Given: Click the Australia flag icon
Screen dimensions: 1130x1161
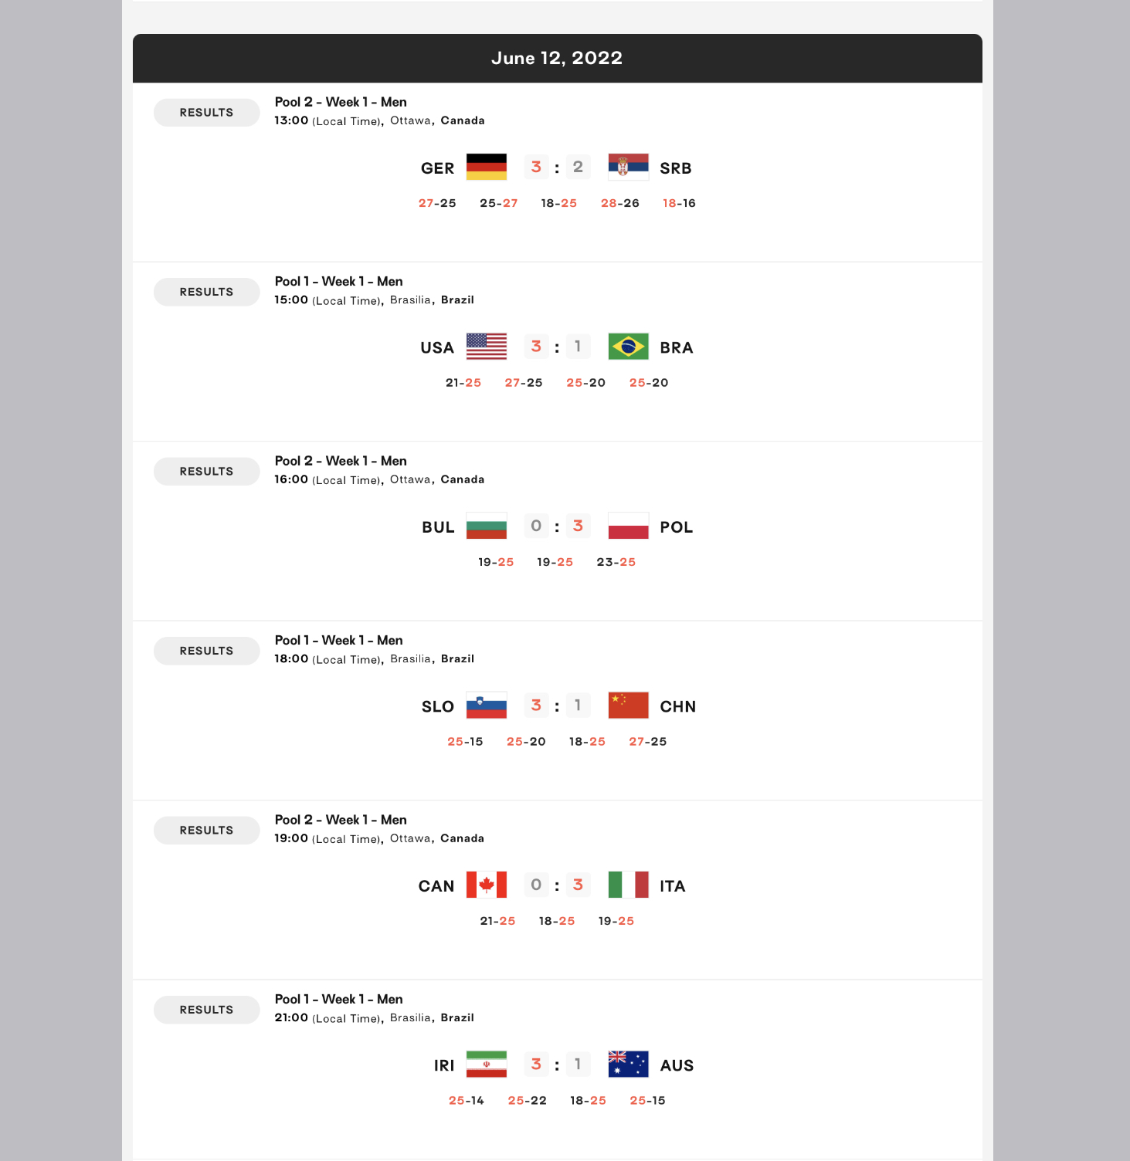Looking at the screenshot, I should [x=628, y=1065].
